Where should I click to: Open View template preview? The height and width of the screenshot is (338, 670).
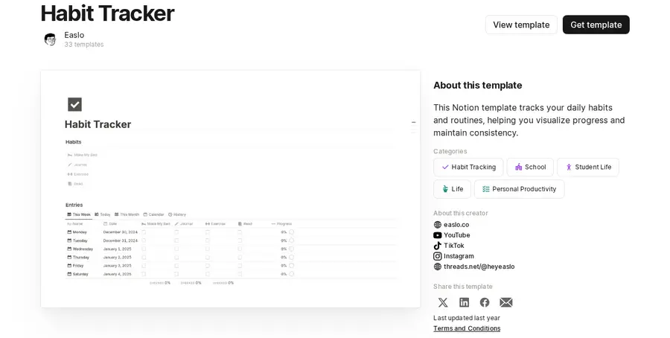tap(521, 25)
